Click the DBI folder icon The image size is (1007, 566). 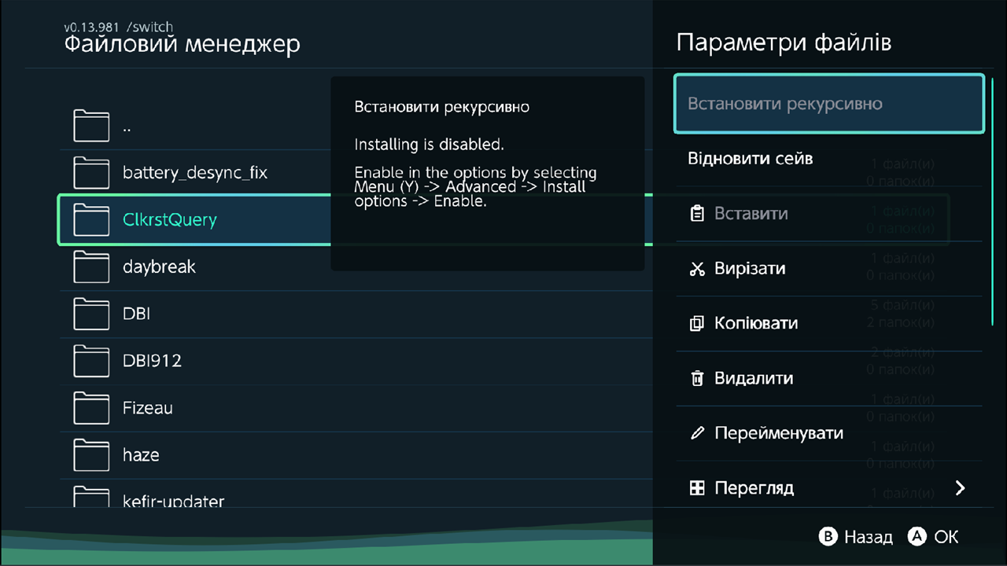coord(91,314)
